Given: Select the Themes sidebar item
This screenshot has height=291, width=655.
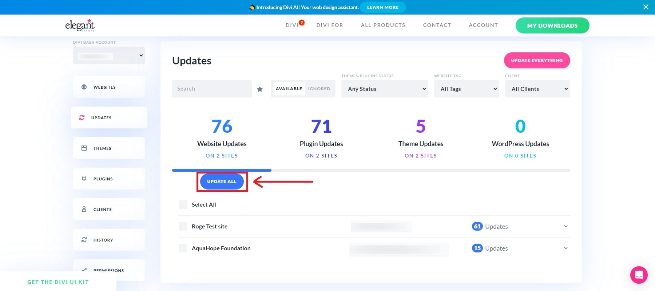Looking at the screenshot, I should [109, 148].
